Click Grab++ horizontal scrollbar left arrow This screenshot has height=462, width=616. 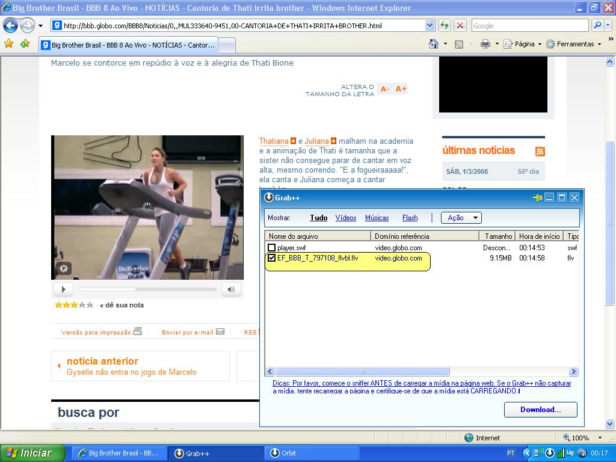coord(270,371)
